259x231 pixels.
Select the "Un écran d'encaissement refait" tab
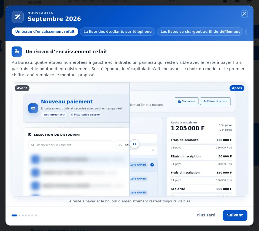(x=45, y=32)
